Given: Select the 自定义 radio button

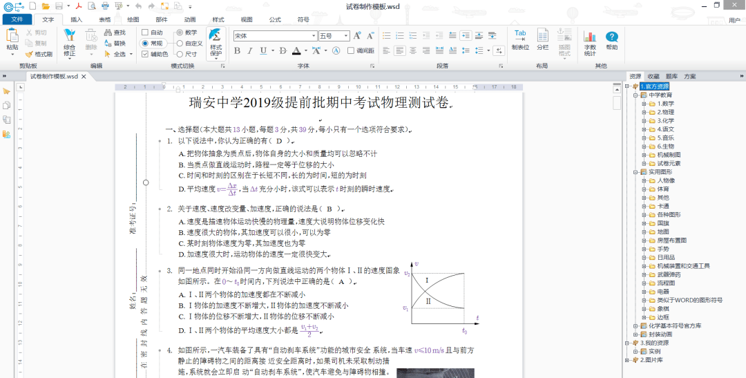Looking at the screenshot, I should 180,43.
